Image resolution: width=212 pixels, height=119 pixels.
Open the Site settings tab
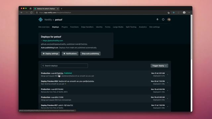click(154, 27)
